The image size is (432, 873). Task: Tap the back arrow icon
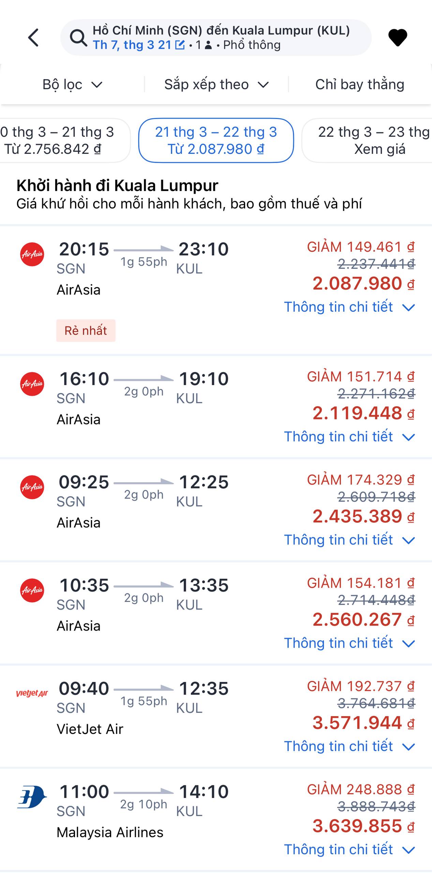click(33, 37)
